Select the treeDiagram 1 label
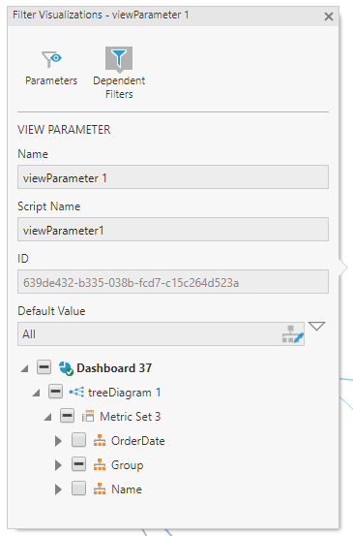This screenshot has width=353, height=536. 124,393
